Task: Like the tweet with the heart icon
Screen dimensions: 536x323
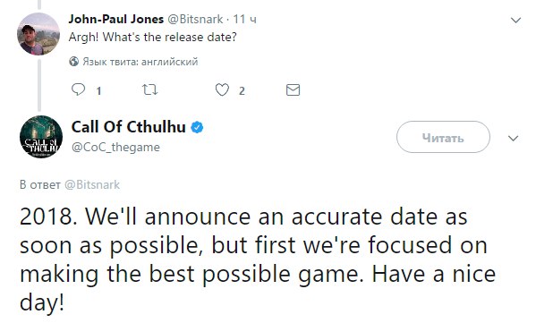Action: (x=222, y=89)
